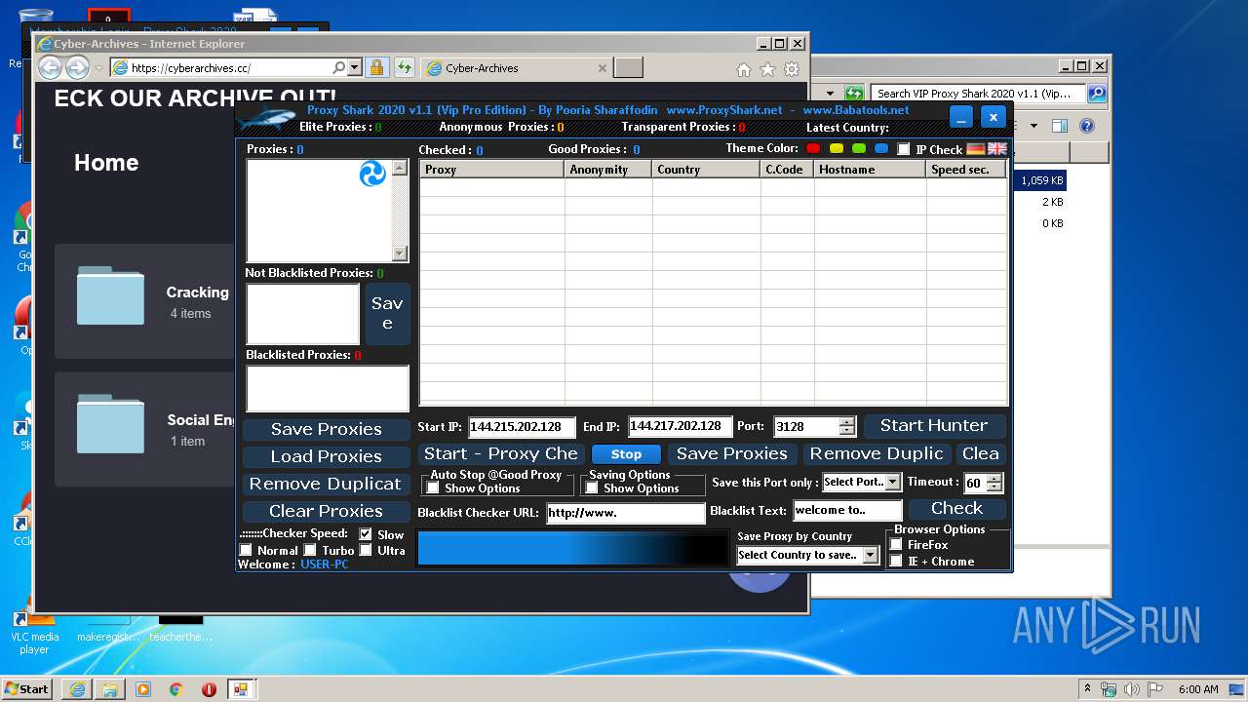The height and width of the screenshot is (702, 1248).
Task: Open the Select Port dropdown
Action: [893, 483]
